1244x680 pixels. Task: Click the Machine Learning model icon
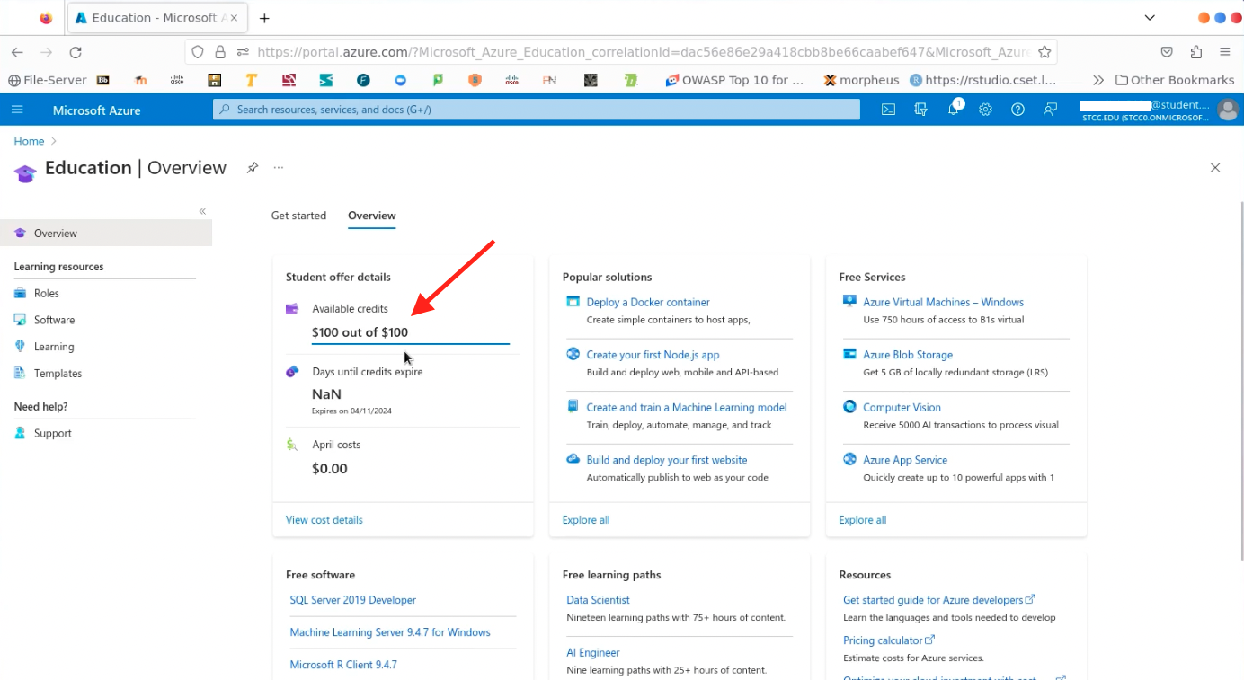pos(573,407)
